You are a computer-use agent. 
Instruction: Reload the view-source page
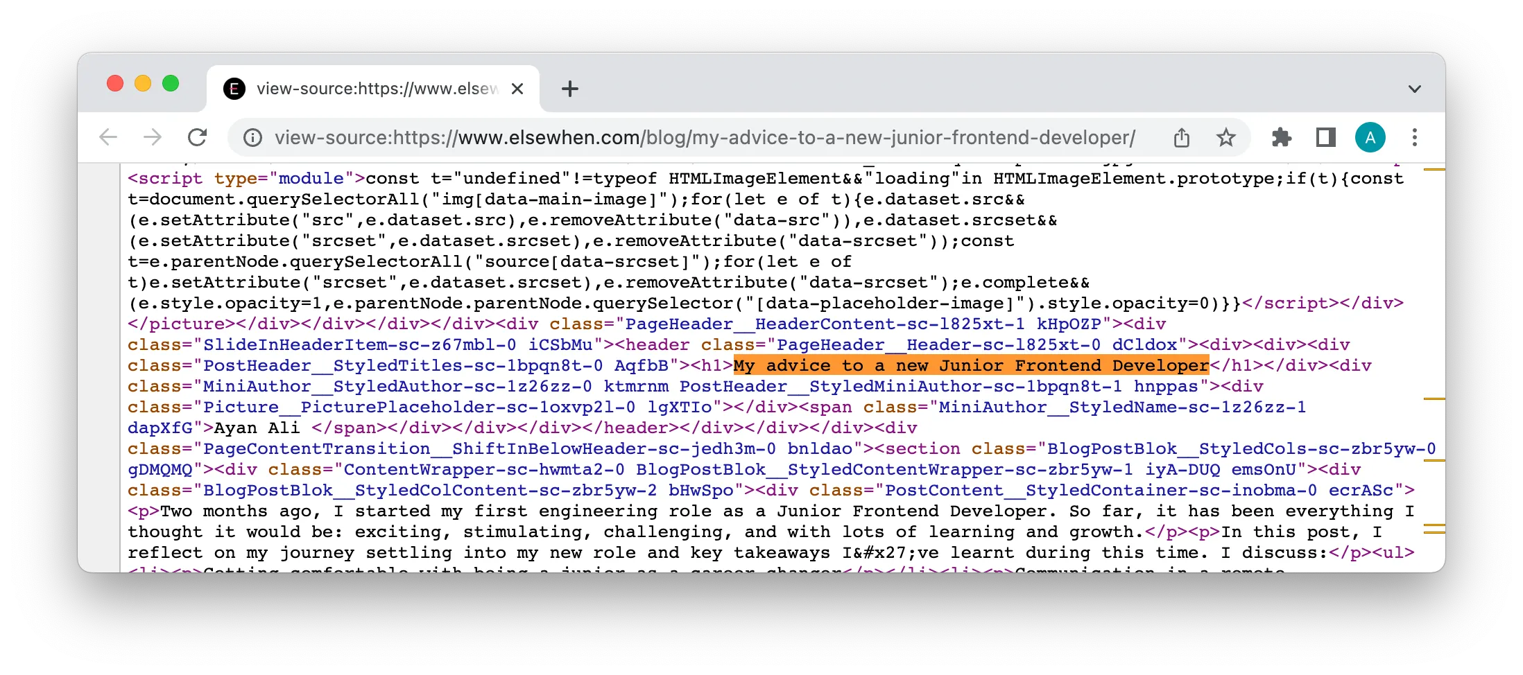[x=198, y=137]
